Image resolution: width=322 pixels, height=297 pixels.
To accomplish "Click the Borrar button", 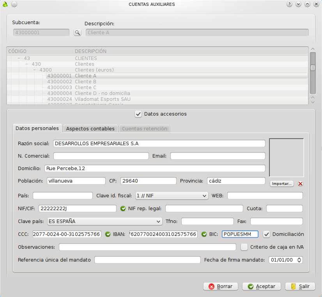I will click(x=221, y=286).
